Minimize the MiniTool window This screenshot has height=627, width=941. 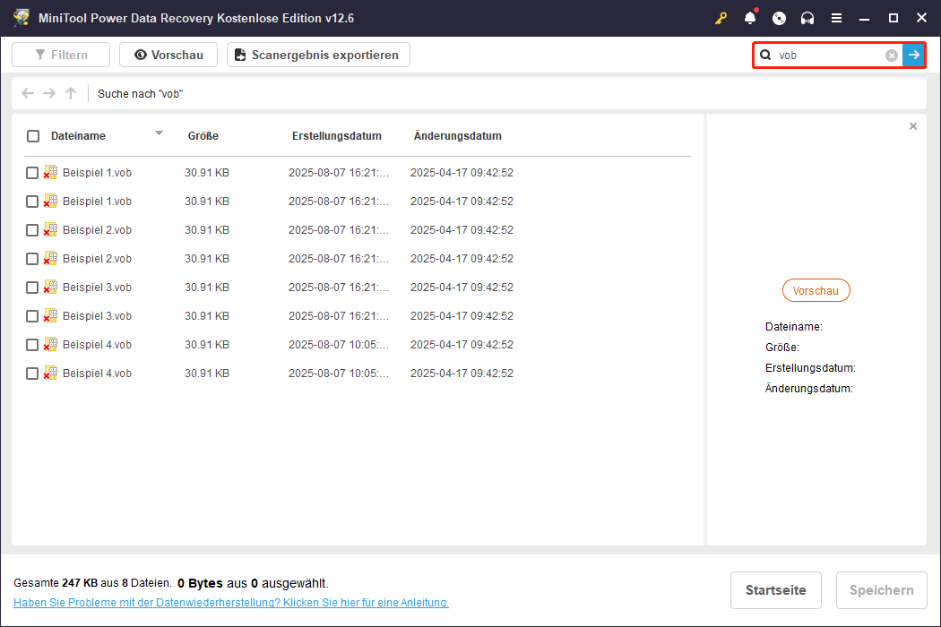point(864,18)
